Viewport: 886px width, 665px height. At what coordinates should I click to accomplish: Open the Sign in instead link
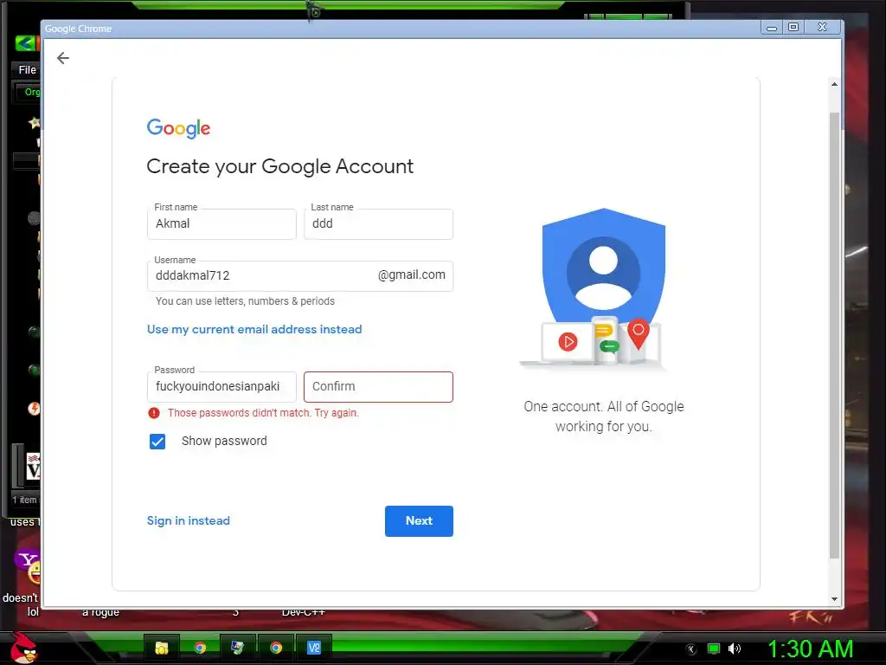(188, 520)
